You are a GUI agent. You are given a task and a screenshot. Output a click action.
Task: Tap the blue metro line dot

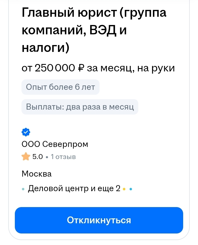(131, 189)
